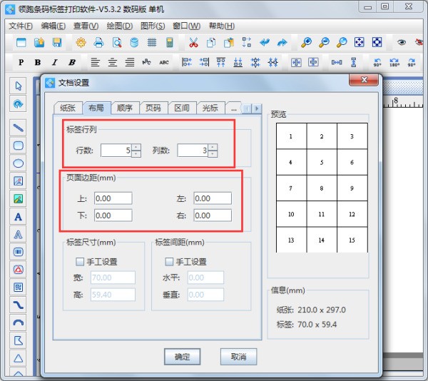Click label cell 5 in preview grid
This screenshot has height=381, width=428.
click(322, 162)
